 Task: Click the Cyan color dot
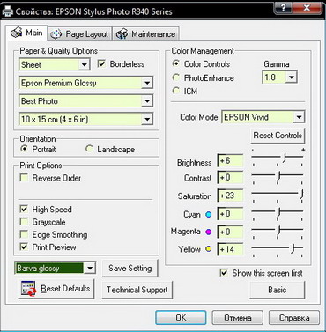(x=208, y=215)
